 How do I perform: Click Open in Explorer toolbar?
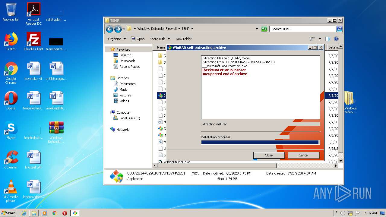click(x=138, y=39)
